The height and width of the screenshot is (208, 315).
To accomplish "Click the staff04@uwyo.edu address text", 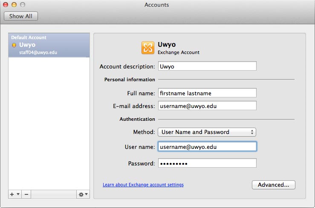I will [x=38, y=52].
